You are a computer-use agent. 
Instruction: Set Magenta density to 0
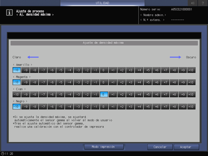coord(104,82)
